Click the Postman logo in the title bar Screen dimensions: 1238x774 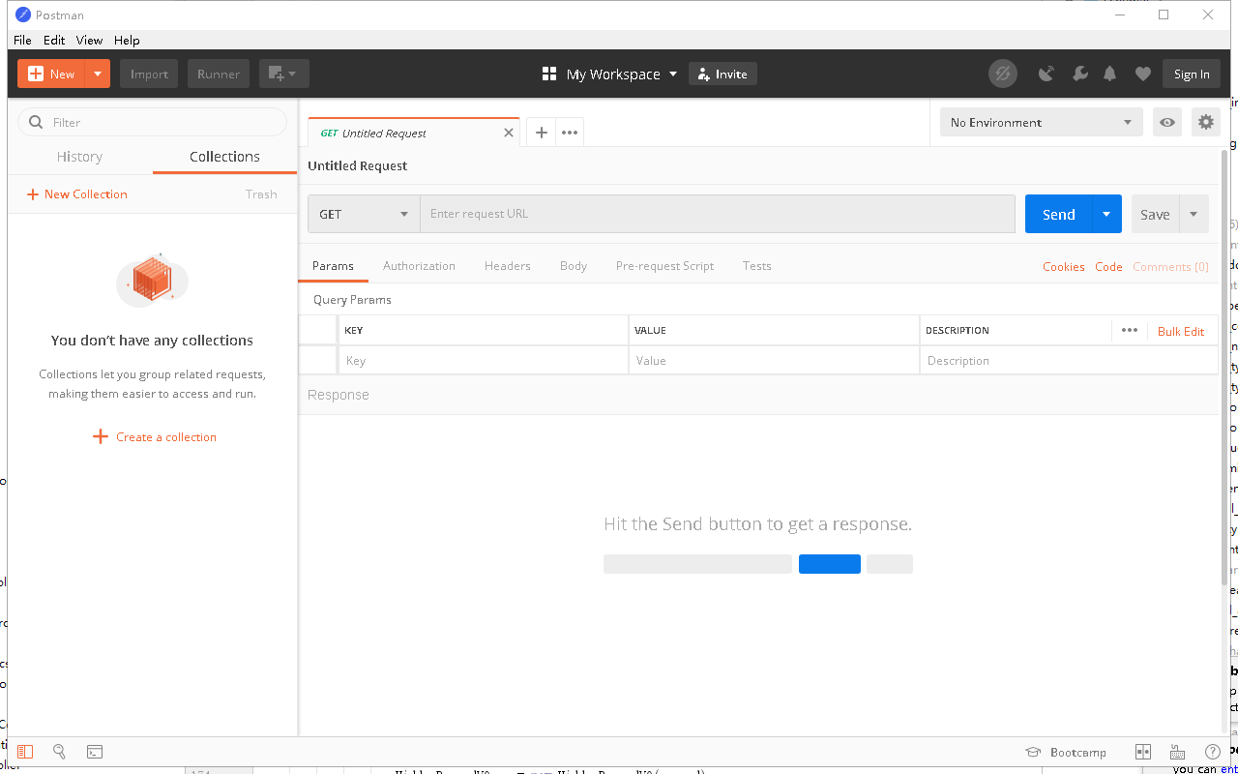(x=23, y=15)
